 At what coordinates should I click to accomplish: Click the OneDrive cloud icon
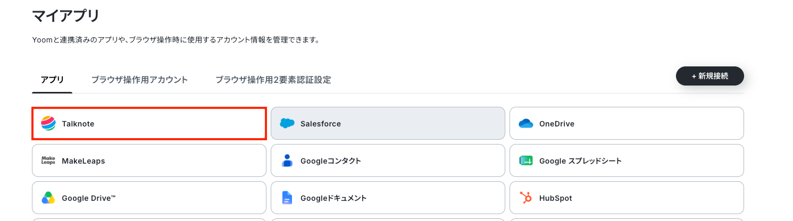pos(526,123)
